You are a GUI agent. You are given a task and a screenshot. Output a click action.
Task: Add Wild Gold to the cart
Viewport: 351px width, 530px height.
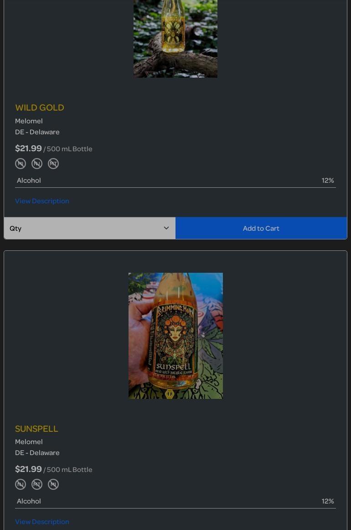pyautogui.click(x=261, y=228)
